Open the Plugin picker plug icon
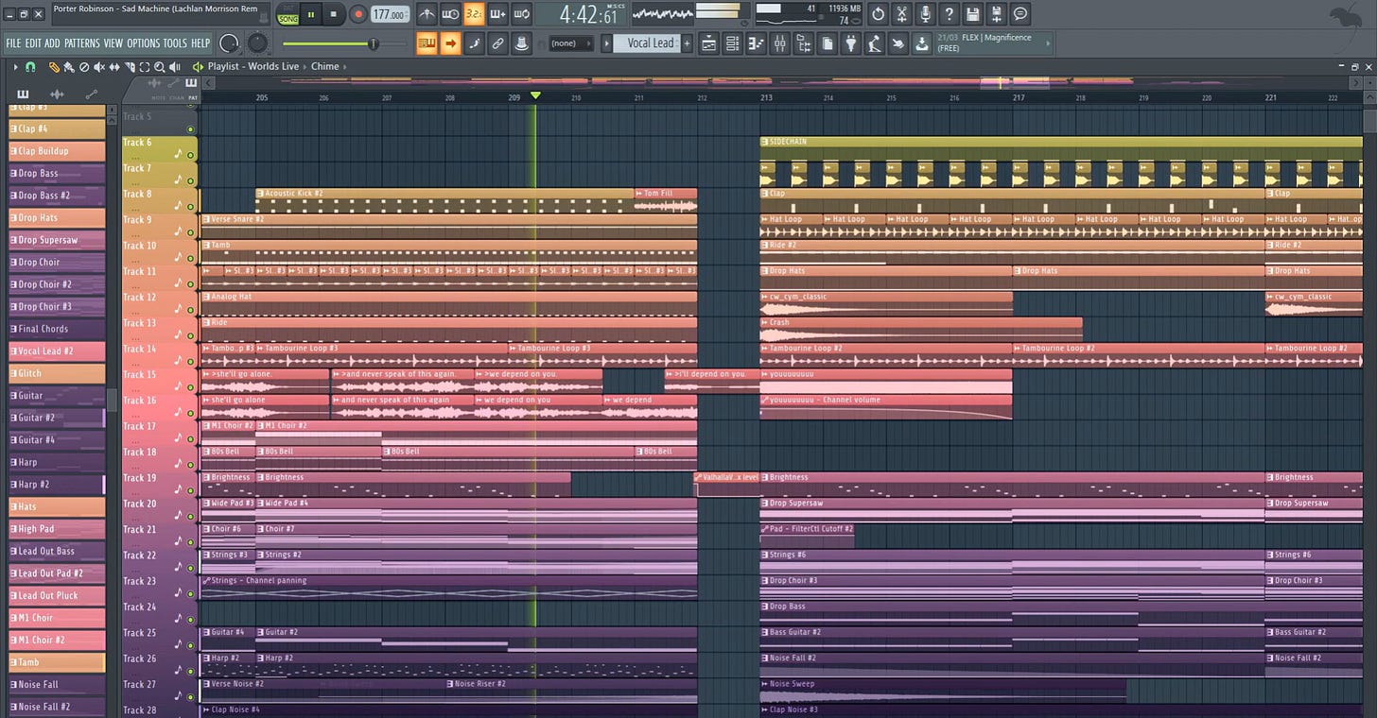Viewport: 1377px width, 718px height. coord(850,43)
